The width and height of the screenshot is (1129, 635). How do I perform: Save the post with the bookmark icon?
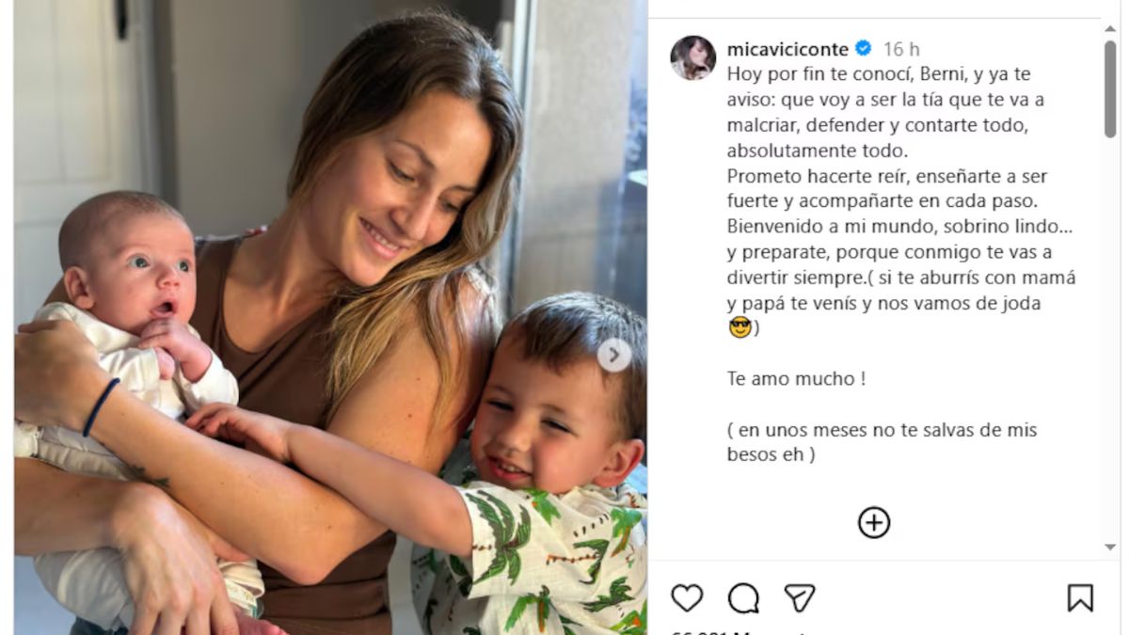pyautogui.click(x=1080, y=597)
